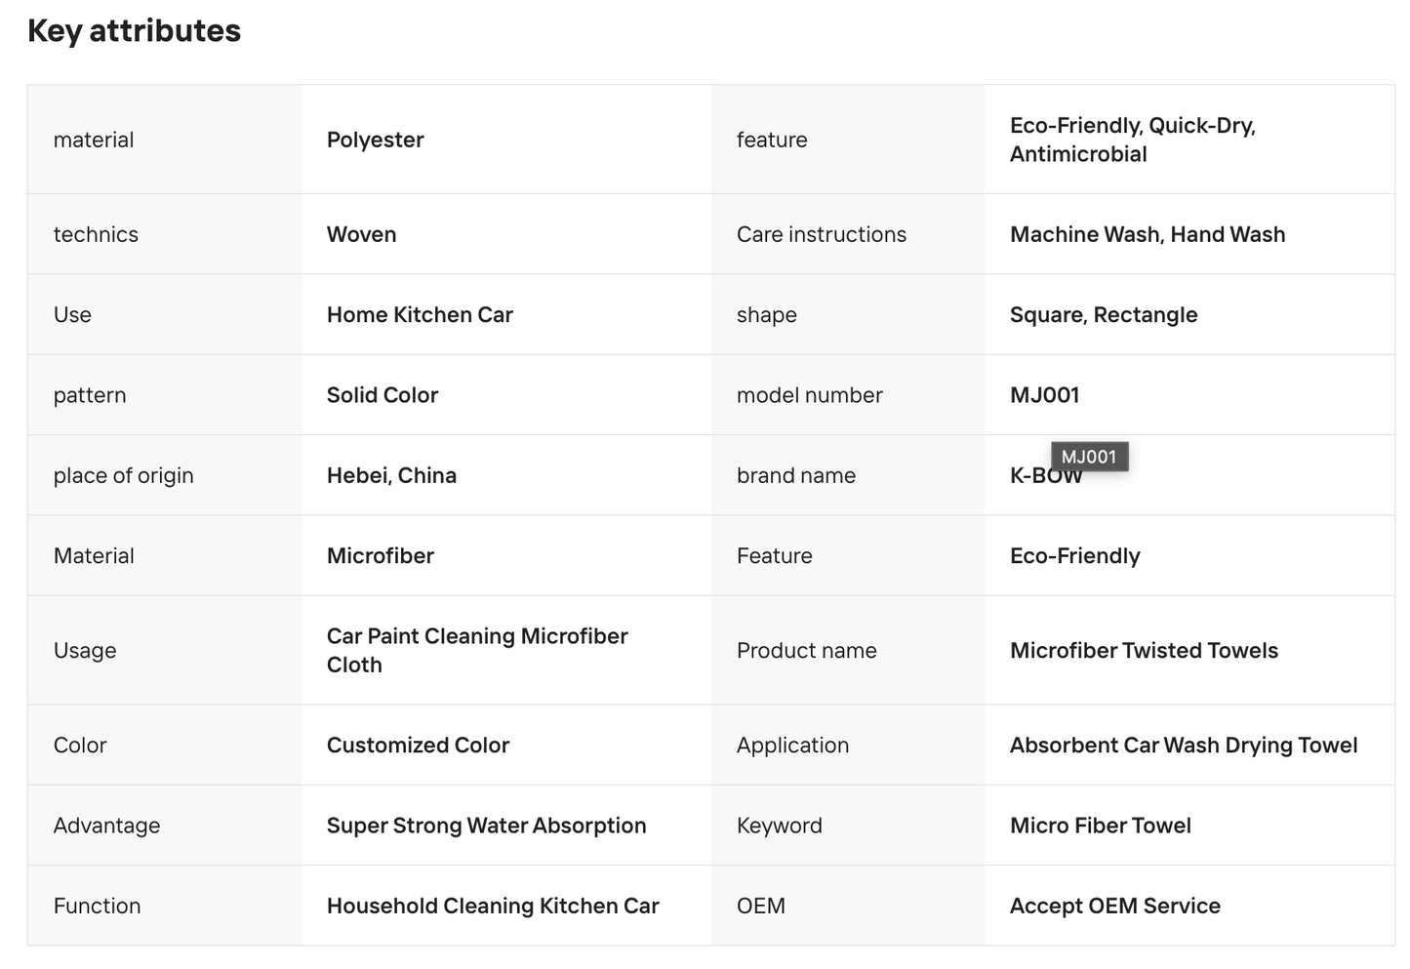1410x969 pixels.
Task: Select the Solid Color pattern value
Action: click(x=383, y=395)
